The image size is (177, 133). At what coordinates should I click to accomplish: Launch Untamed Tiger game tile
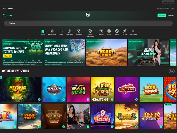point(30,117)
